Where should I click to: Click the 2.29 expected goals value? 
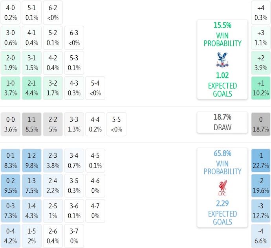222,204
